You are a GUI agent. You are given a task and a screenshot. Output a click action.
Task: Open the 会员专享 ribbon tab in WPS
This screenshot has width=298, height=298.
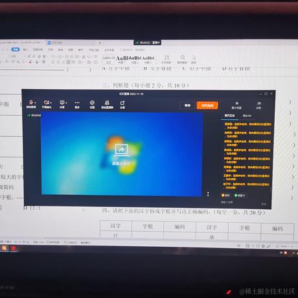[x=109, y=50]
